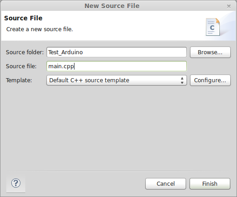This screenshot has height=197, width=237.
Task: Open the Template dropdown list
Action: click(x=116, y=80)
